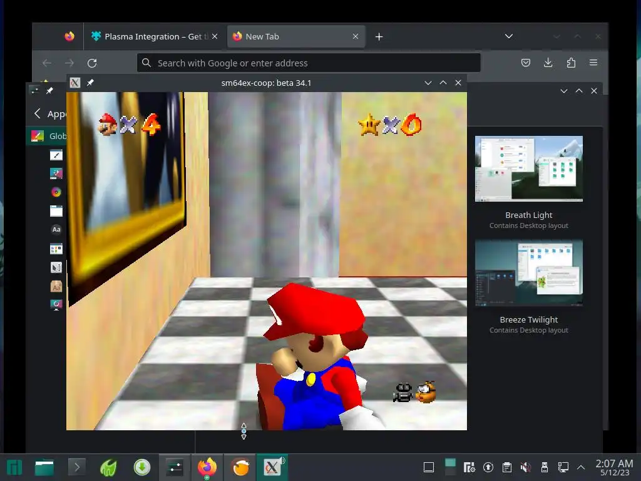This screenshot has width=641, height=481.
Task: Open Splash Screen settings icon
Action: pyautogui.click(x=56, y=304)
